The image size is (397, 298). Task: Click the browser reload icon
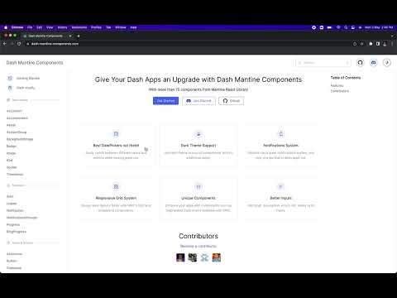[x=19, y=44]
